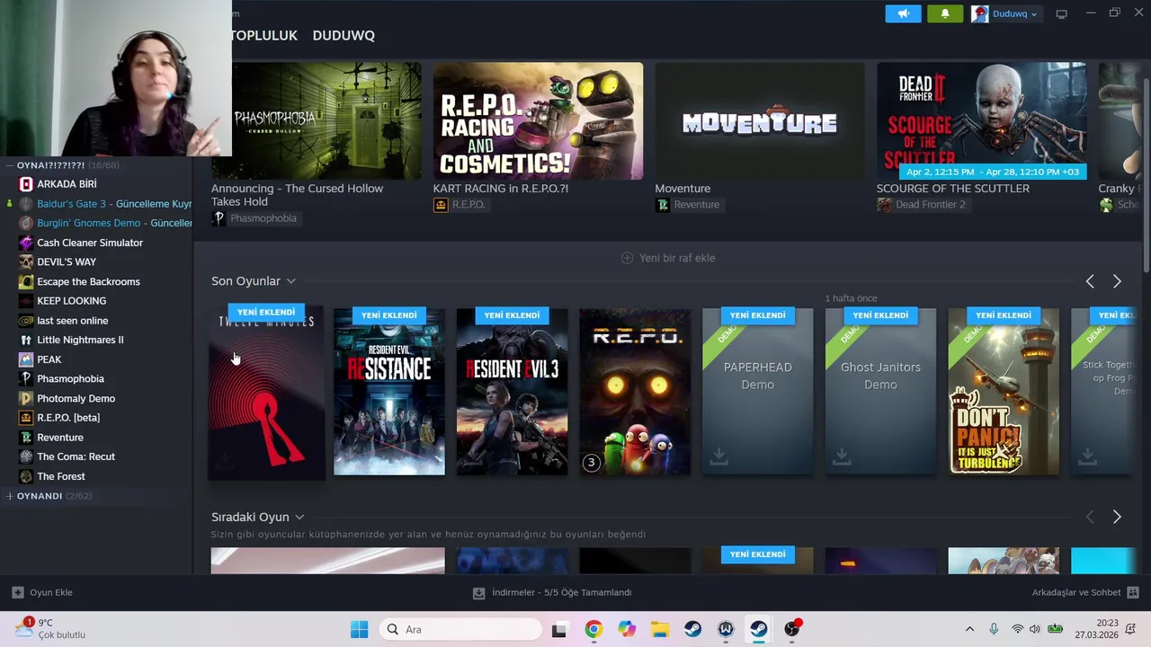This screenshot has height=647, width=1151.
Task: Open the announcements megaphone button
Action: point(903,13)
